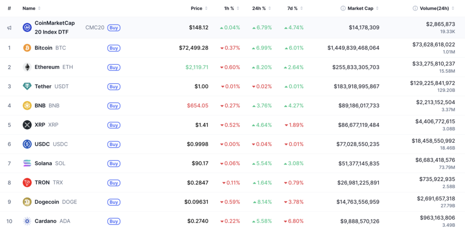
Task: Click Bitcoin rank number 1
Action: coord(10,48)
